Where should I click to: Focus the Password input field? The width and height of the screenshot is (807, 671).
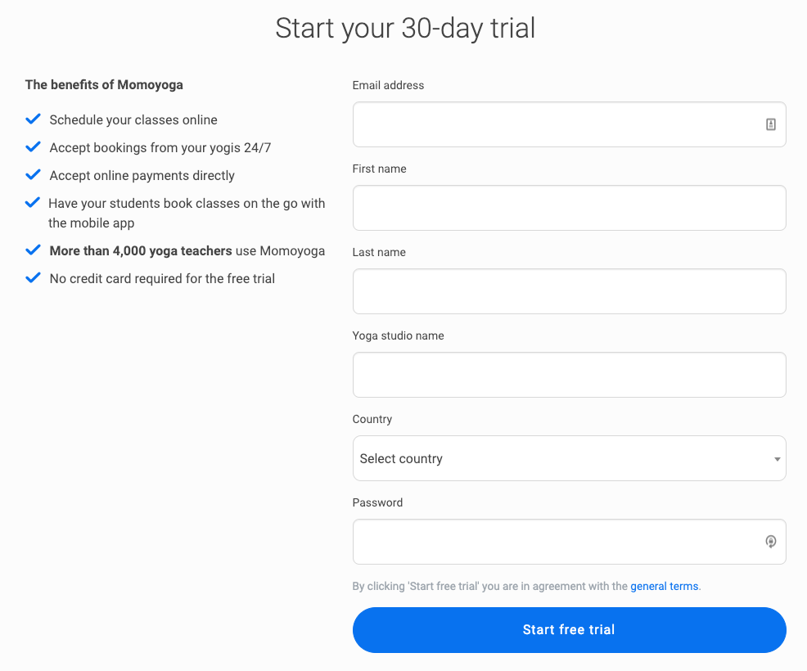pos(569,542)
